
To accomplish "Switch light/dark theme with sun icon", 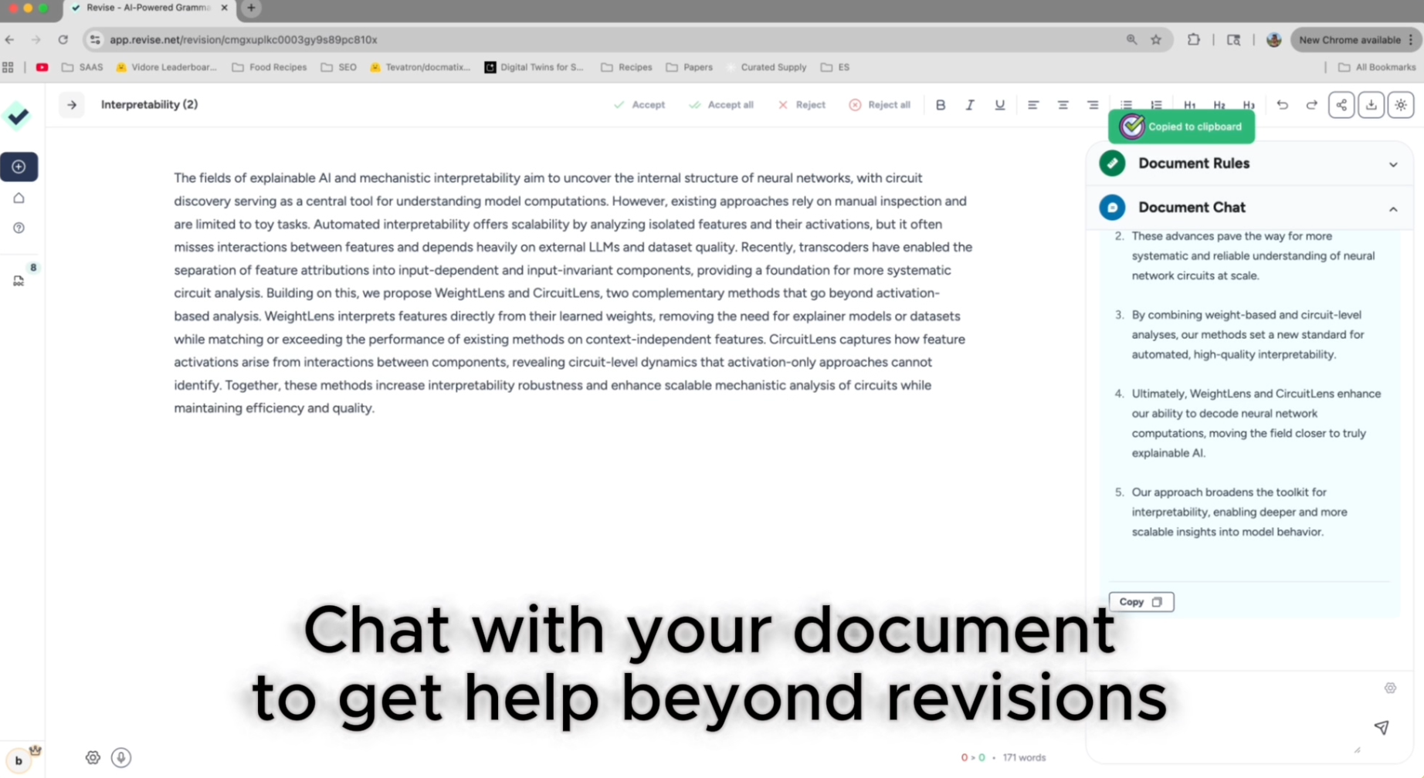I will click(x=1401, y=105).
